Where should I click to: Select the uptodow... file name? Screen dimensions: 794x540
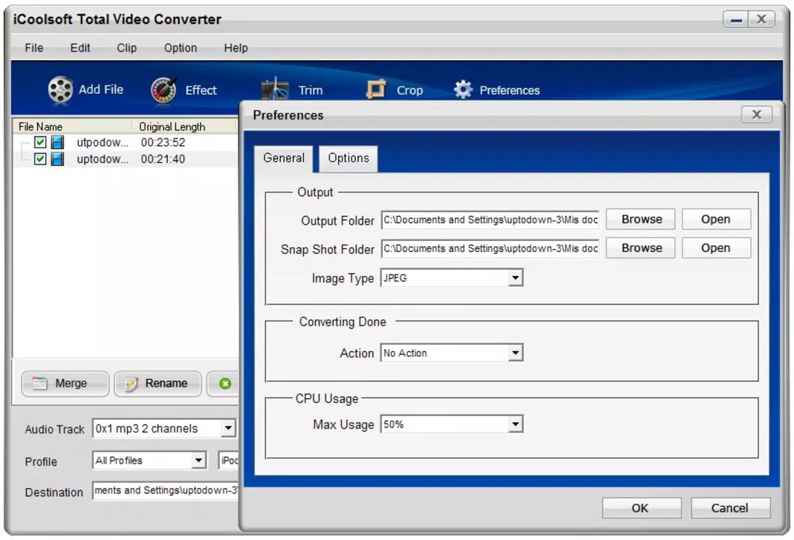click(103, 159)
